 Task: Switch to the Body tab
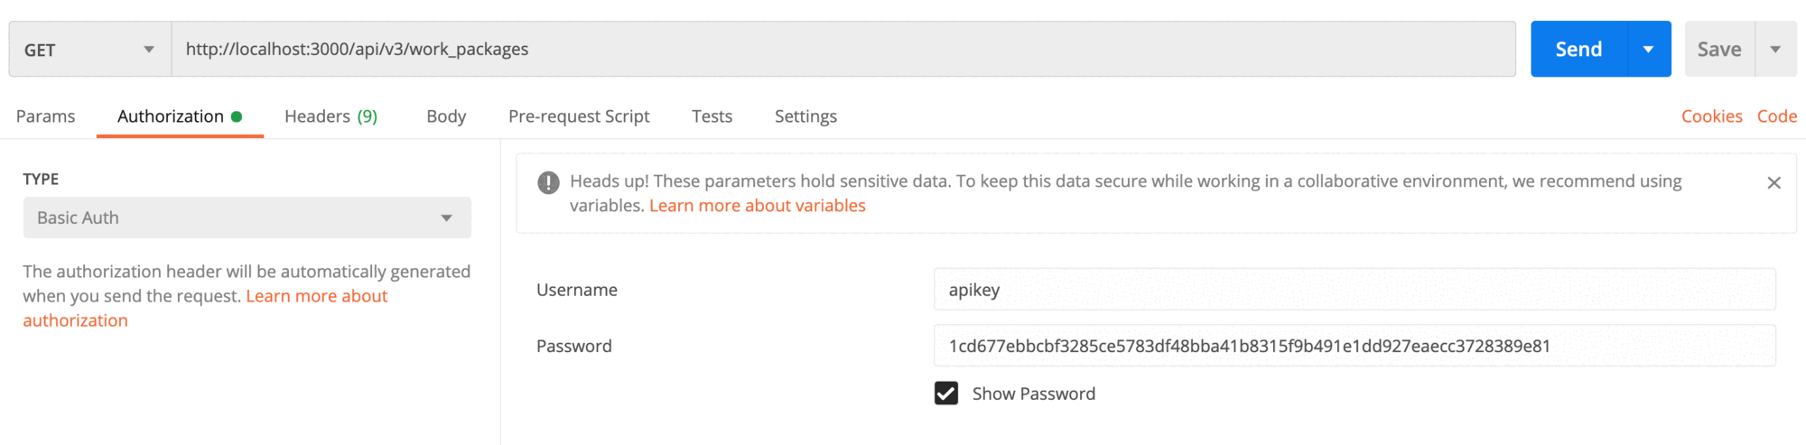click(x=446, y=116)
